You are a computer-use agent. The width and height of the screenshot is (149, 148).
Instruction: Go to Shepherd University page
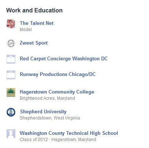(x=43, y=111)
